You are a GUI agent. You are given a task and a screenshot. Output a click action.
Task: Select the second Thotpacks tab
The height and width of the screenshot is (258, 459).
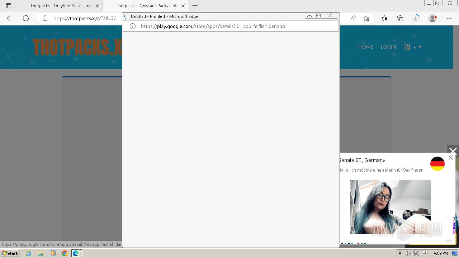point(145,6)
